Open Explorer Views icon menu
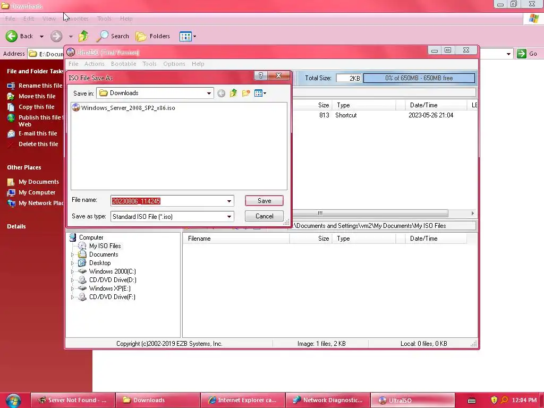 point(188,36)
